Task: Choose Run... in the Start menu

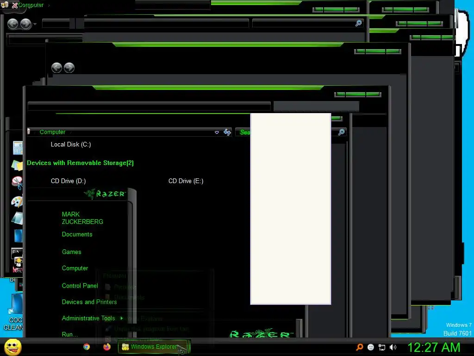Action: (70, 335)
